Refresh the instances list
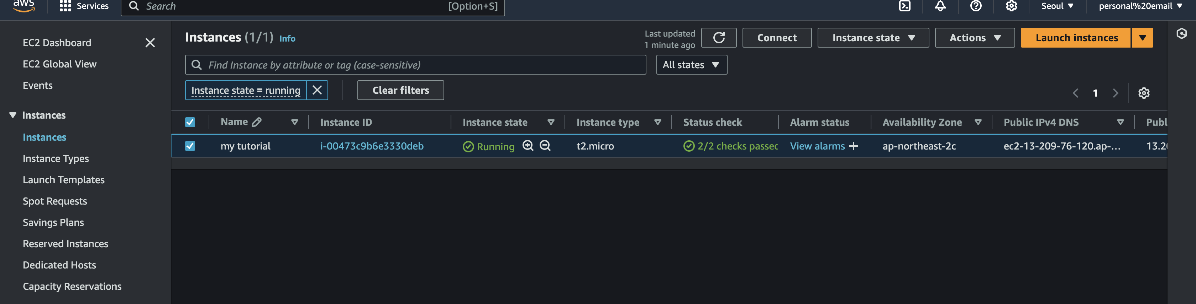This screenshot has width=1196, height=304. click(x=719, y=38)
